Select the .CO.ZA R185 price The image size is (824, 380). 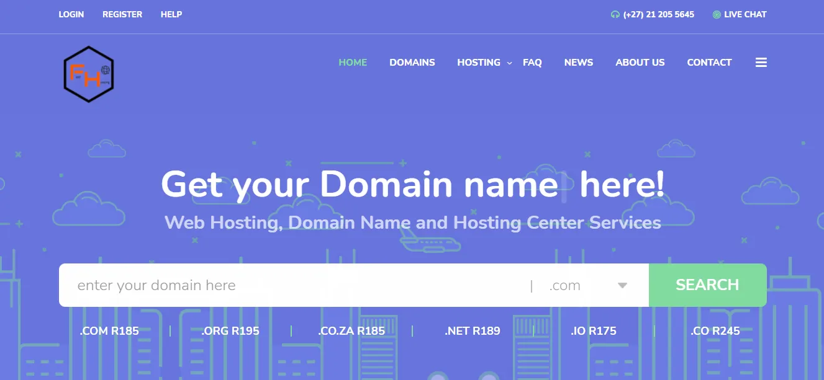coord(351,331)
